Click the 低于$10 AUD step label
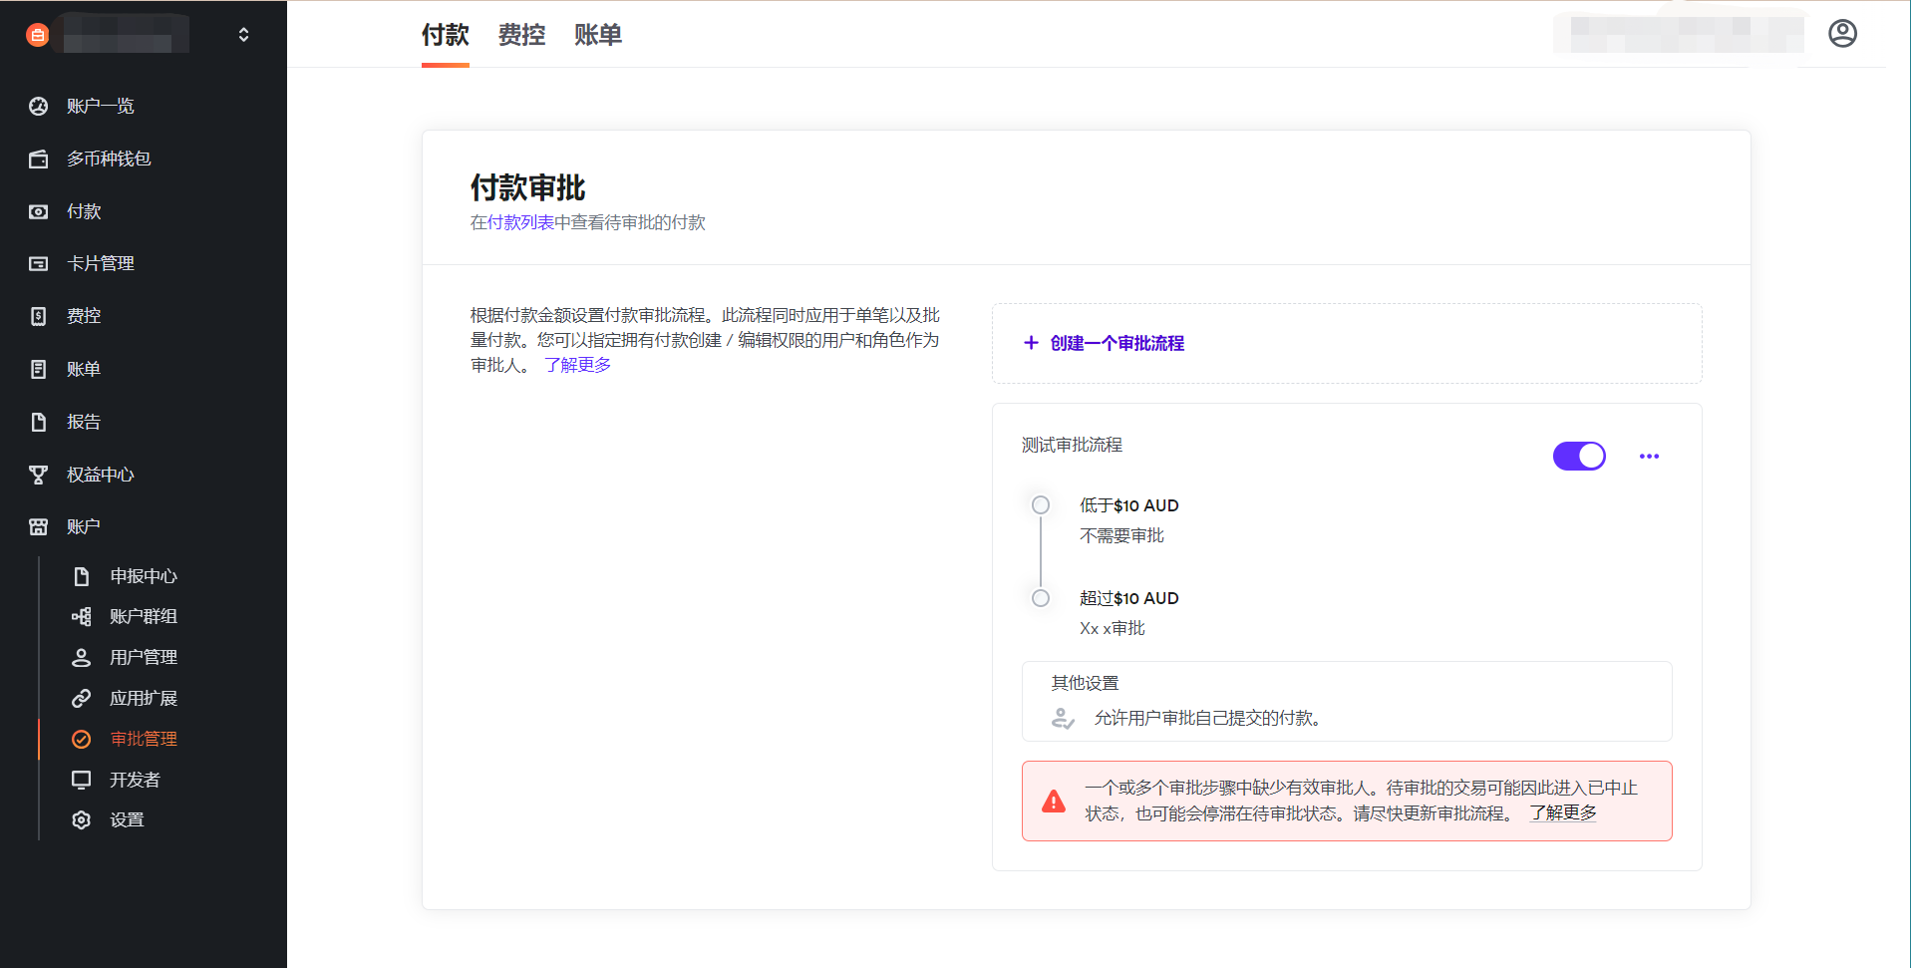This screenshot has height=968, width=1911. pos(1129,505)
